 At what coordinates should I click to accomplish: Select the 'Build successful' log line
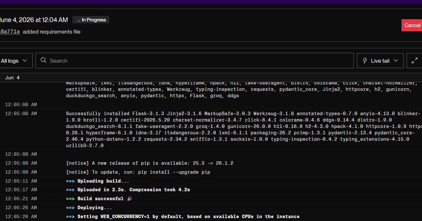click(211, 199)
